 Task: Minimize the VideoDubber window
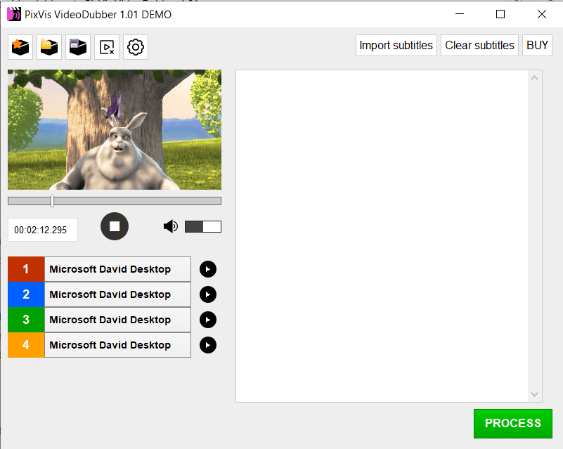click(x=460, y=14)
